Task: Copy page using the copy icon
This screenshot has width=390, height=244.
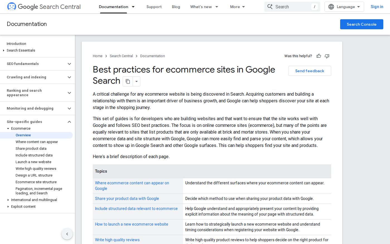Action: pos(128,81)
